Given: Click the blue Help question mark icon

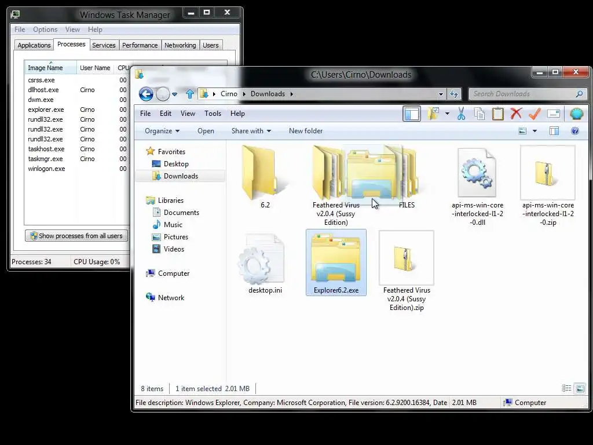Looking at the screenshot, I should pos(575,131).
